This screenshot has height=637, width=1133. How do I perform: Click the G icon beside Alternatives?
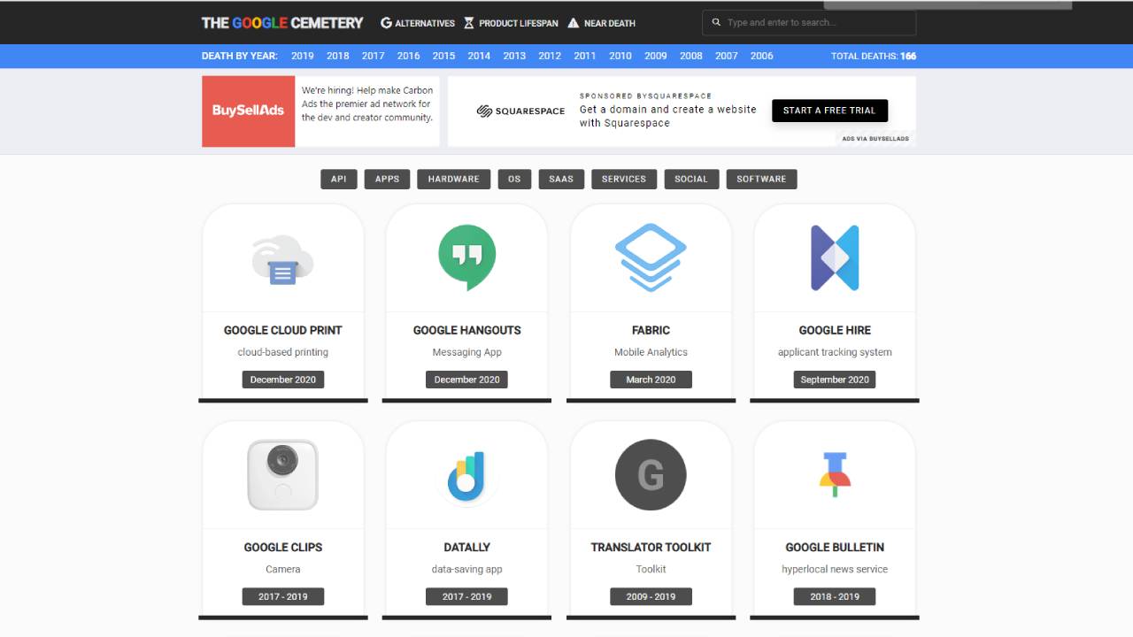click(386, 23)
